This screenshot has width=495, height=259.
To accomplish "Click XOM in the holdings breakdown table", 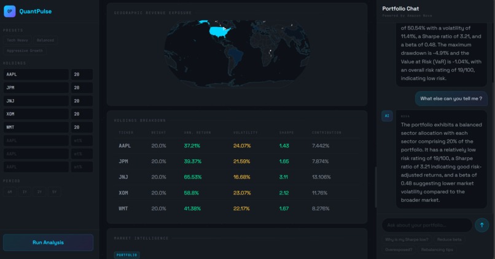I will pyautogui.click(x=123, y=193).
